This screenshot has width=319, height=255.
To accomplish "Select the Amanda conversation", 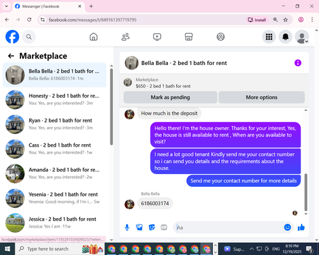I will click(x=54, y=173).
